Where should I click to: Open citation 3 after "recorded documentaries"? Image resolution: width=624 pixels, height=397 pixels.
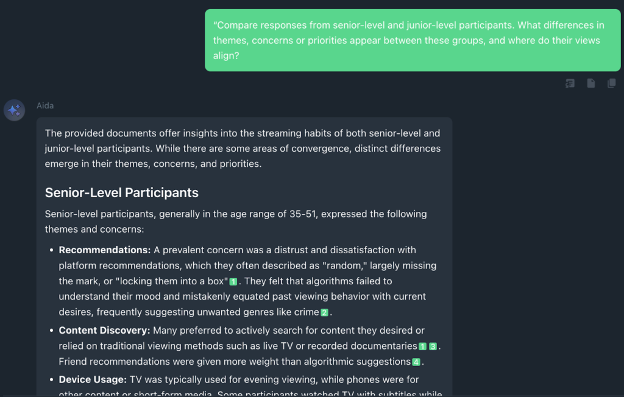click(433, 346)
